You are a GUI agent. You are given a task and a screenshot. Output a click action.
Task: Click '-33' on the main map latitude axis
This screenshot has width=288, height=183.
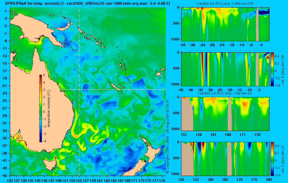pyautogui.click(x=4, y=131)
